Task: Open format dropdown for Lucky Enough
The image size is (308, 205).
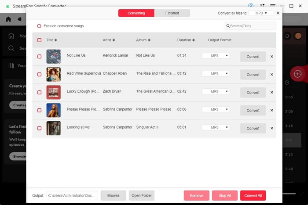Action: [216, 91]
